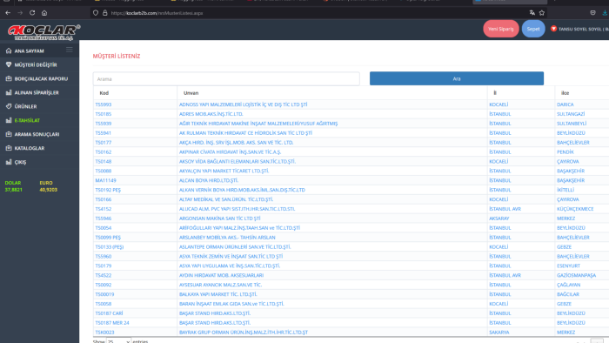
Task: Open the Show entries count dropdown
Action: (x=118, y=341)
